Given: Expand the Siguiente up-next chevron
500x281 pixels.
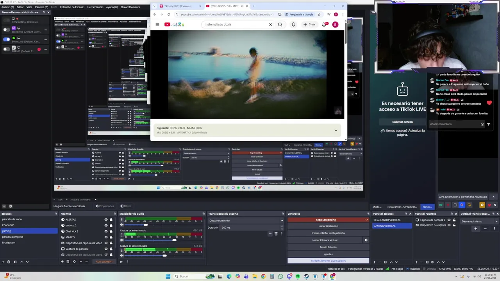Looking at the screenshot, I should point(336,130).
